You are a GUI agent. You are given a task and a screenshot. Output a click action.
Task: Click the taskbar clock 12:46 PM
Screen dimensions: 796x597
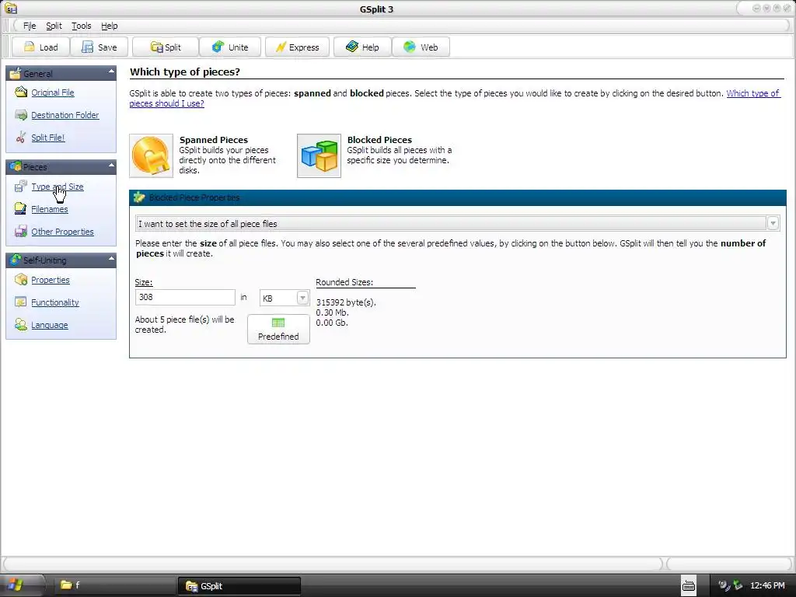point(767,586)
